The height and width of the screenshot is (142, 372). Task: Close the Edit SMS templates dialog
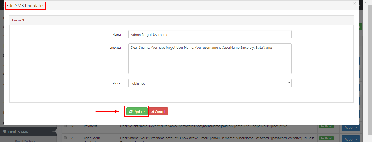tap(355, 4)
